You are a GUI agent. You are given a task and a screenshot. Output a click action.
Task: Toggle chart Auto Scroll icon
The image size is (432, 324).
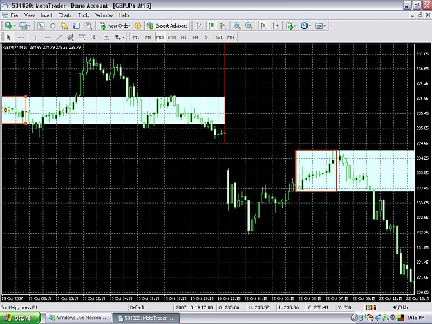click(263, 26)
